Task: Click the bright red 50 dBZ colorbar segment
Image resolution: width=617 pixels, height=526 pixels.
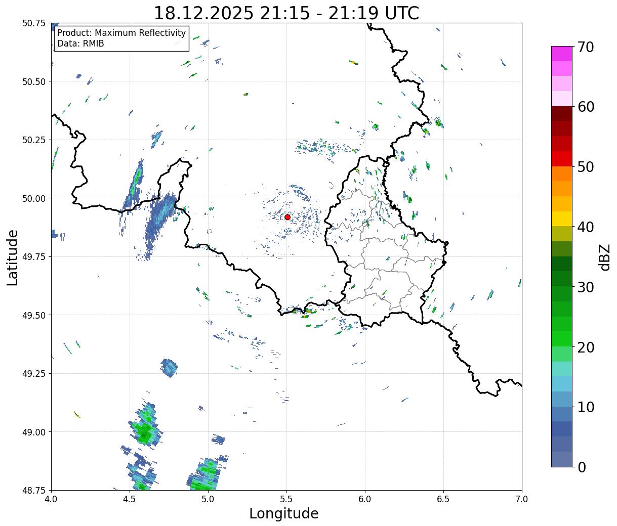Action: [561, 159]
